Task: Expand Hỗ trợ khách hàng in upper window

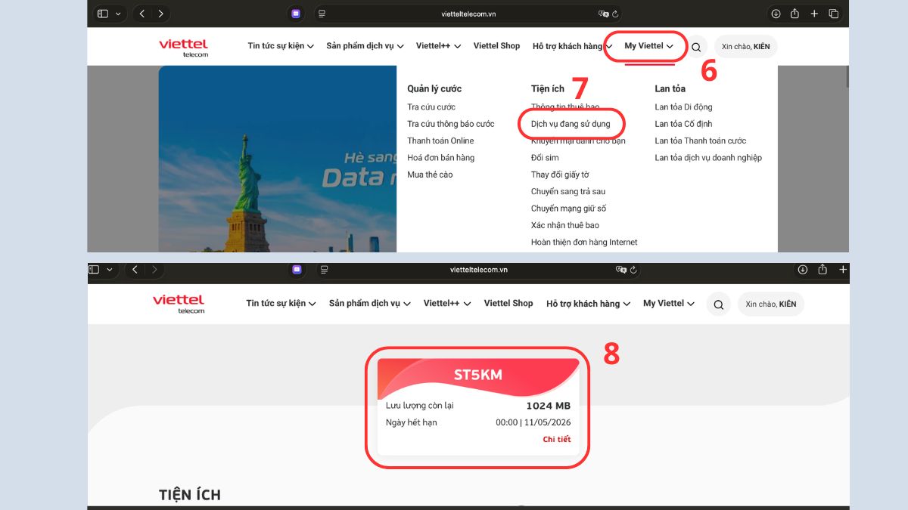Action: pos(573,46)
